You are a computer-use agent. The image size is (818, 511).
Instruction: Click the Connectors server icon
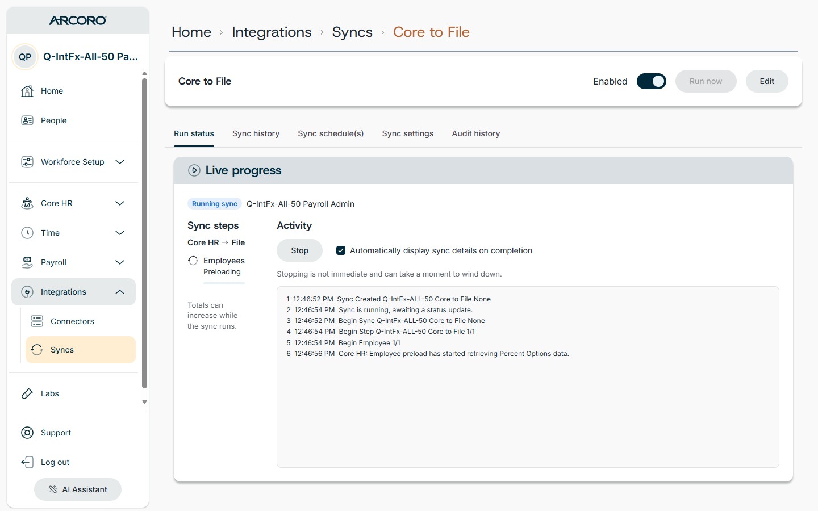point(37,321)
